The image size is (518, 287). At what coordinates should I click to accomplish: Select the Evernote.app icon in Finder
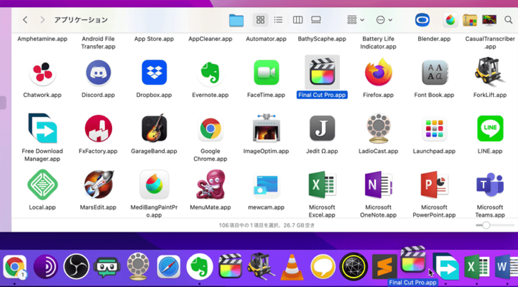point(210,73)
